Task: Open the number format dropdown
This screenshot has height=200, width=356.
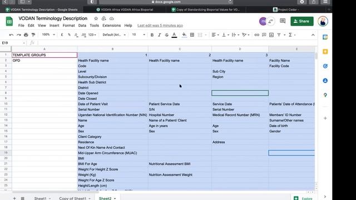Action: 92,35
